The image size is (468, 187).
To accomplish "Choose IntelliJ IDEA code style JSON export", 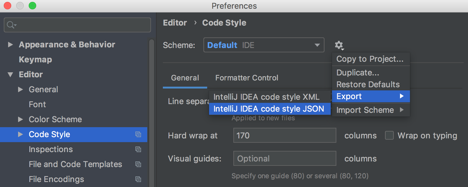I will click(269, 109).
